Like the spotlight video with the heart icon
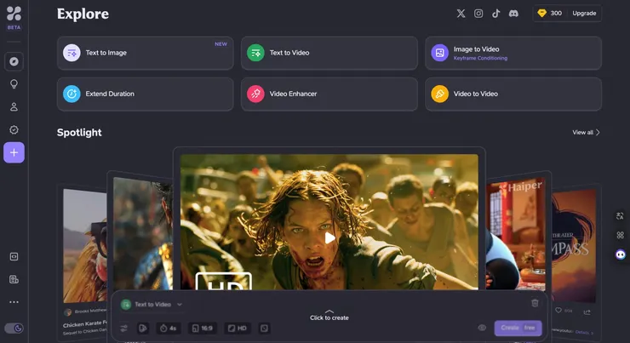This screenshot has width=630, height=343. pos(558,310)
